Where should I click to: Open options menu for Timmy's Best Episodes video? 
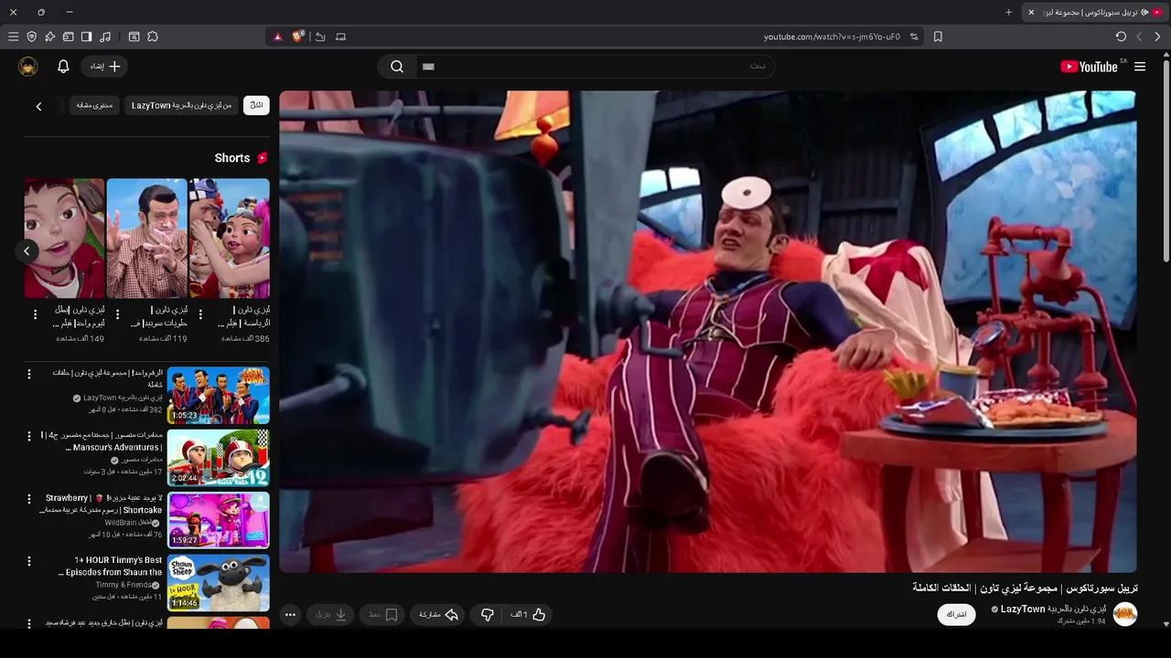(x=28, y=561)
